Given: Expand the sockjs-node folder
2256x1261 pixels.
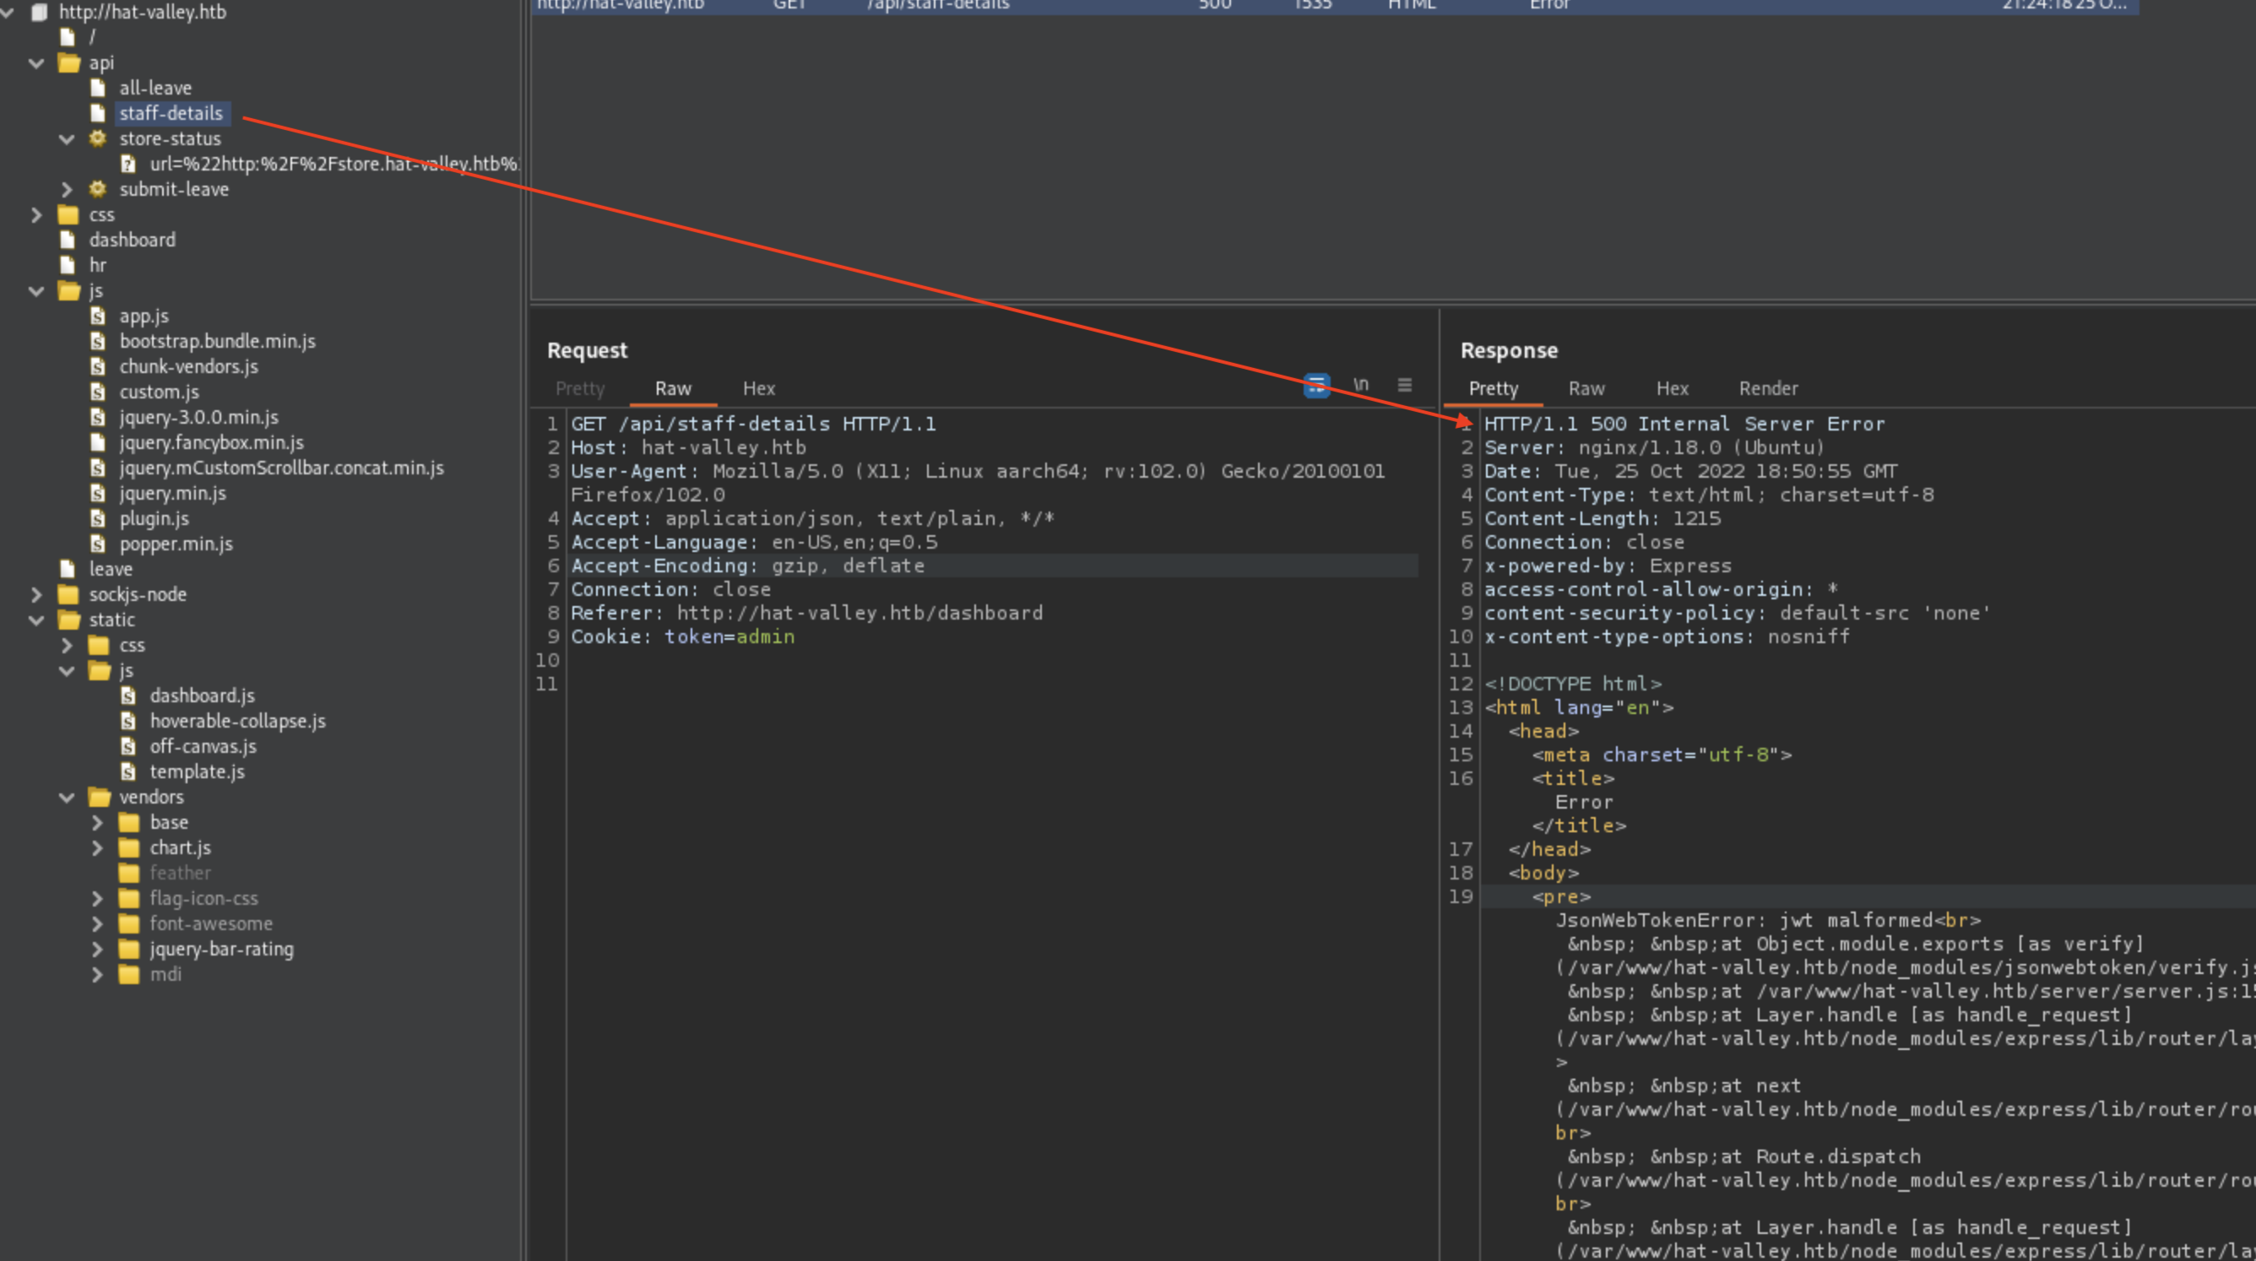Looking at the screenshot, I should [36, 594].
